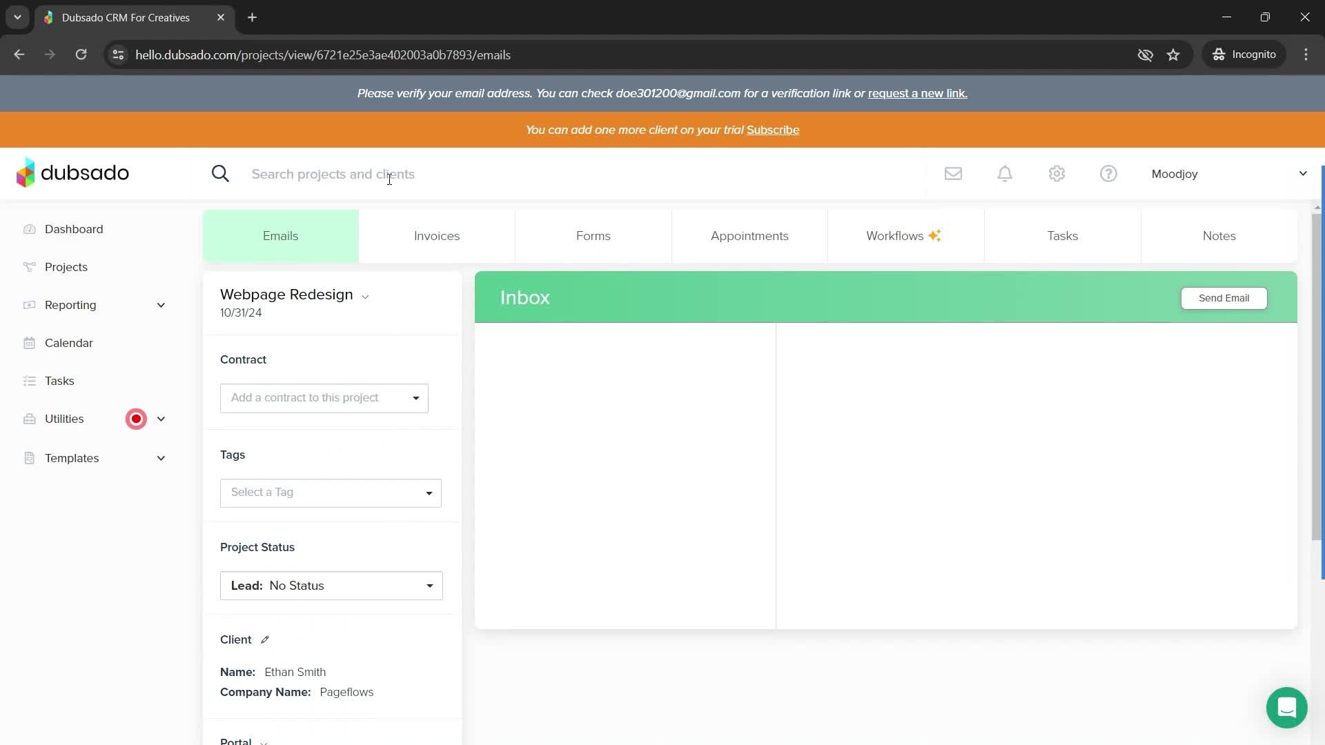Click the Dashboard sidebar icon
The image size is (1325, 745).
pos(29,229)
